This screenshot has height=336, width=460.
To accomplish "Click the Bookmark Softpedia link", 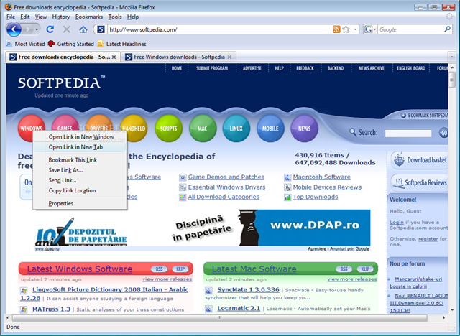I will [x=425, y=116].
